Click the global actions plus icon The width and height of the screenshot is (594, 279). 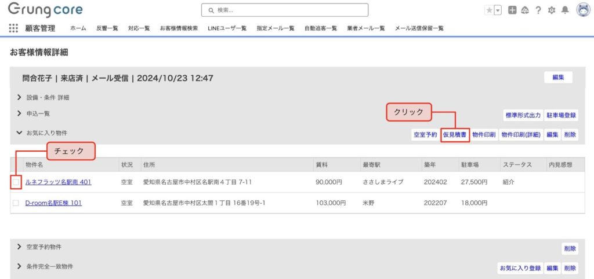click(512, 10)
